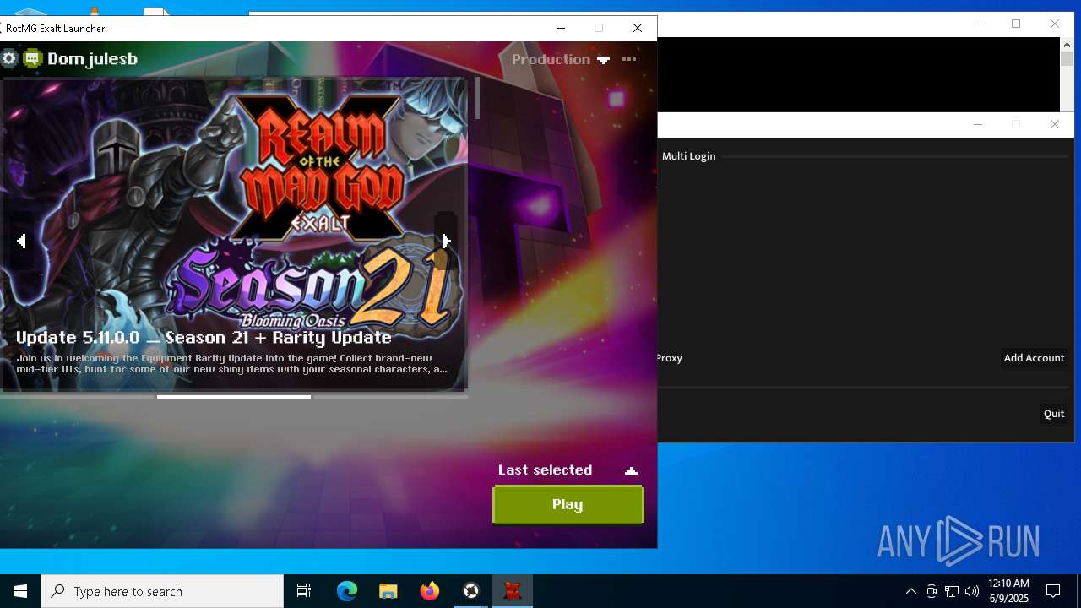Close the RotMG Exalt Launcher window

click(x=638, y=28)
